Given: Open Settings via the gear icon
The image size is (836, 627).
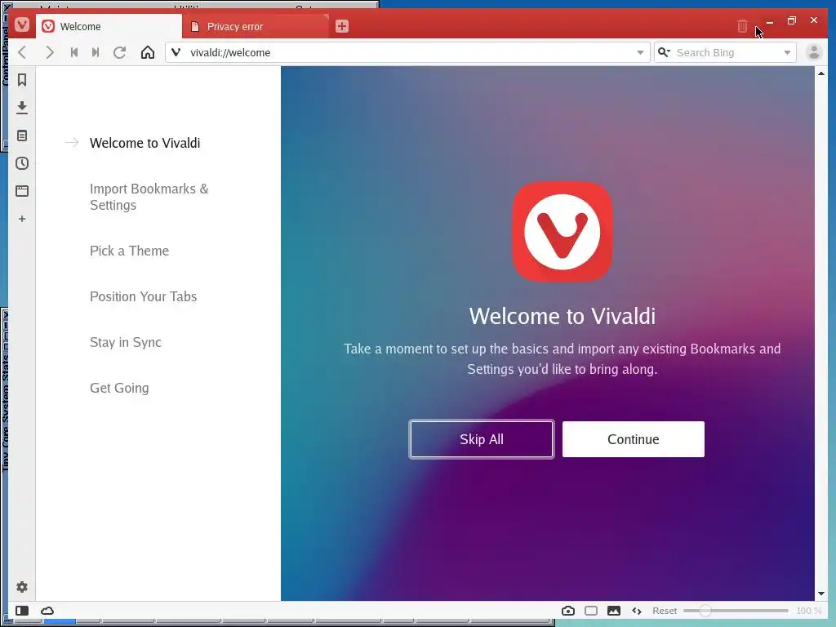Looking at the screenshot, I should coord(22,587).
